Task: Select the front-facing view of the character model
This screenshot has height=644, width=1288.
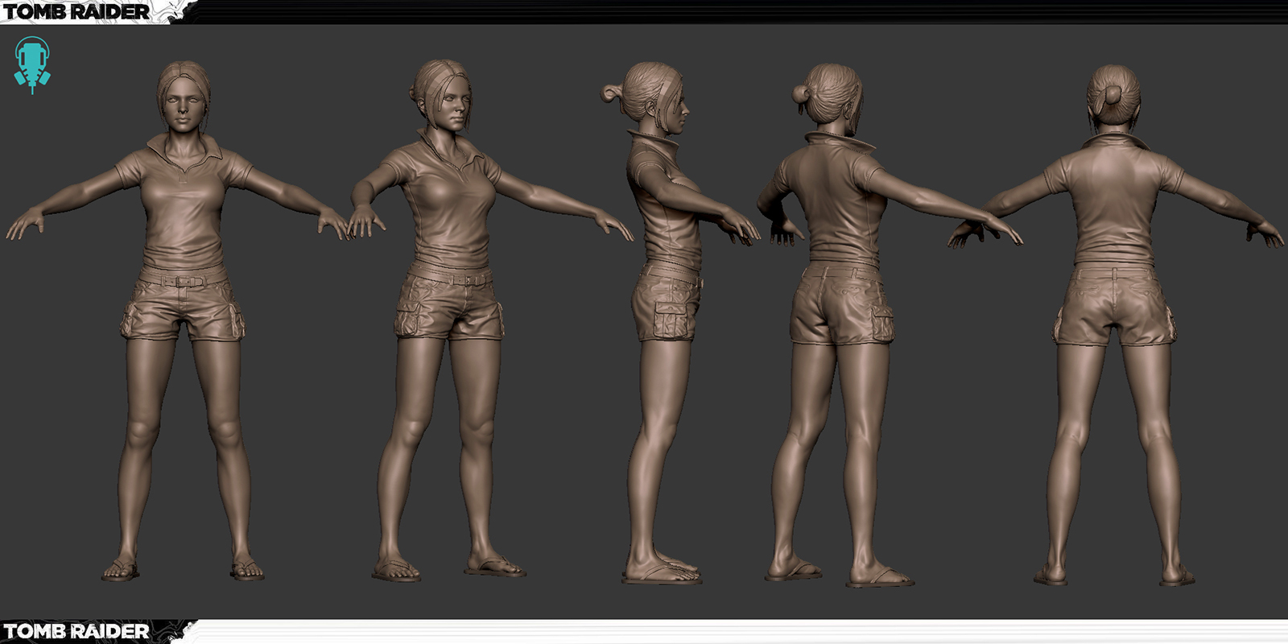Action: pos(179,320)
